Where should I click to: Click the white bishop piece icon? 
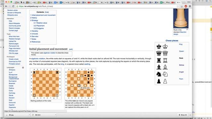coord(165,67)
